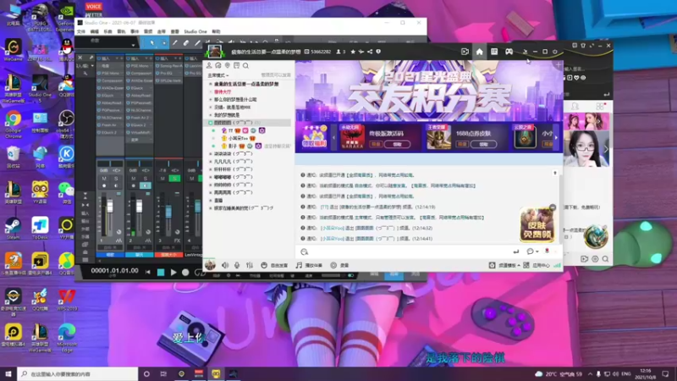Click the Stop button in Studio One transport
The image size is (677, 381).
(161, 272)
